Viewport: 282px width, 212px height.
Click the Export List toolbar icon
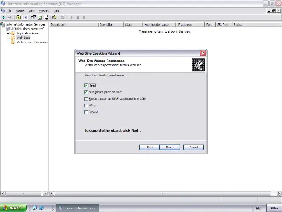pos(46,18)
